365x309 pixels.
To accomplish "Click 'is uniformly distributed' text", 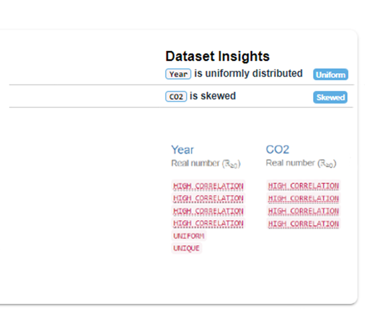I will point(248,73).
